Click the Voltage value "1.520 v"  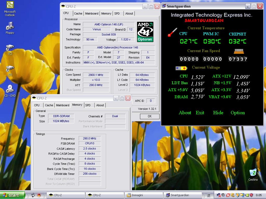[126, 39]
